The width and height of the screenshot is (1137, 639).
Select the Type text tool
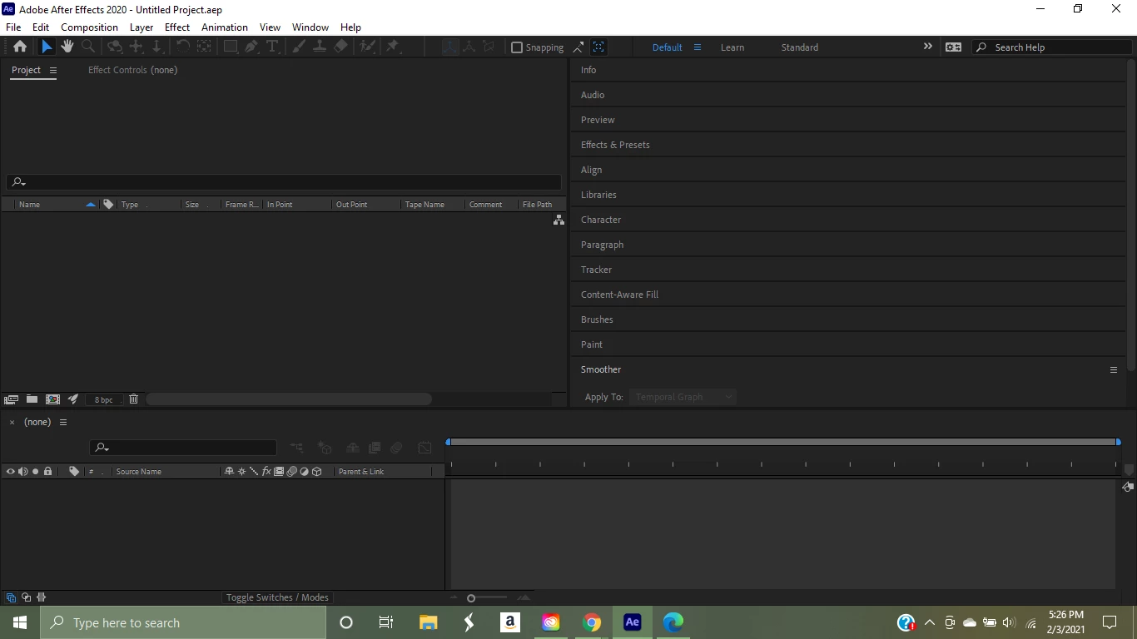pos(272,47)
